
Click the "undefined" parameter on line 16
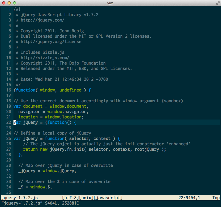coord(70,90)
